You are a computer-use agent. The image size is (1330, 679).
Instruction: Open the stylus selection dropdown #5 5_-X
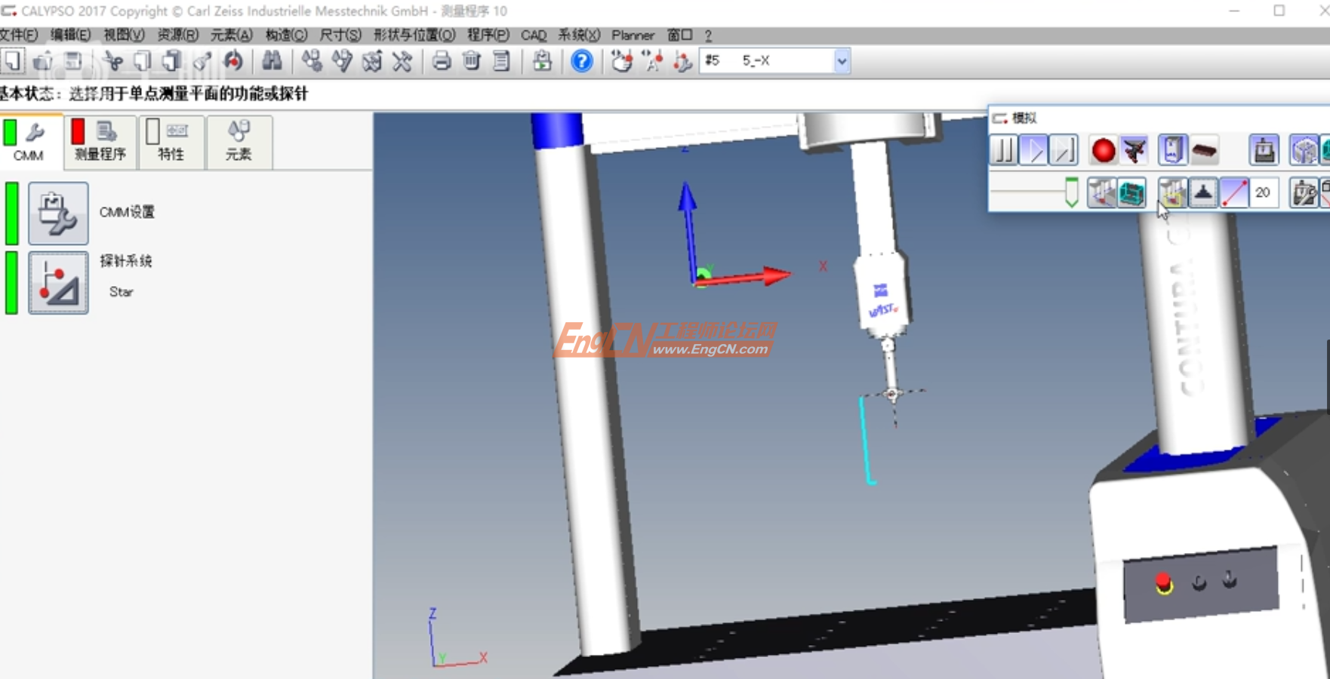pos(842,61)
